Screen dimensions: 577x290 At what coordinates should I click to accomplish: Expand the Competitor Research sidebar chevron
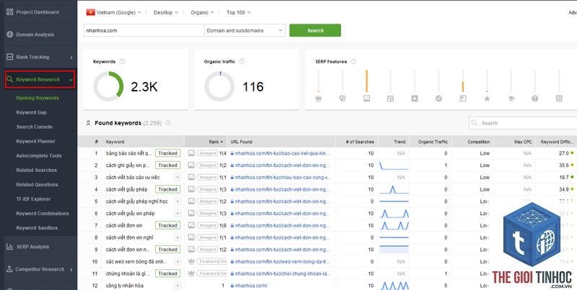click(x=71, y=269)
